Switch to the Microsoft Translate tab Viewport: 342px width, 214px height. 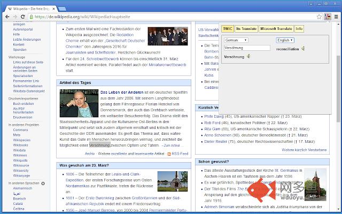pos(276,28)
